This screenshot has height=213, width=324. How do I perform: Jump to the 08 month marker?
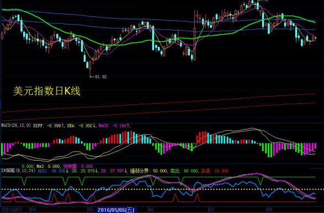click(x=269, y=210)
